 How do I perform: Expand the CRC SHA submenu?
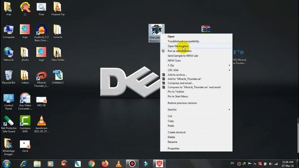[x=196, y=70]
